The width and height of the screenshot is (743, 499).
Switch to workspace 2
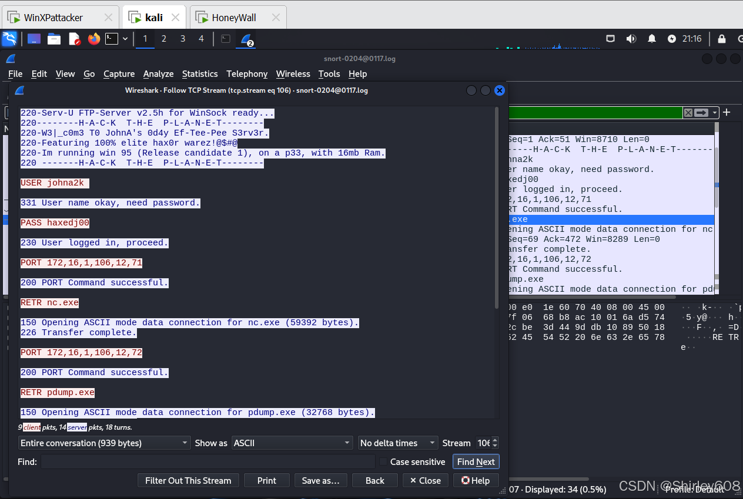[x=164, y=39]
